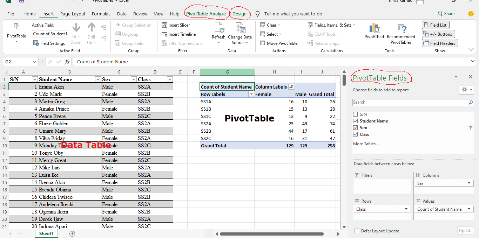Viewport: 479px width, 238px height.
Task: Switch to the Design ribbon tab
Action: (x=240, y=14)
